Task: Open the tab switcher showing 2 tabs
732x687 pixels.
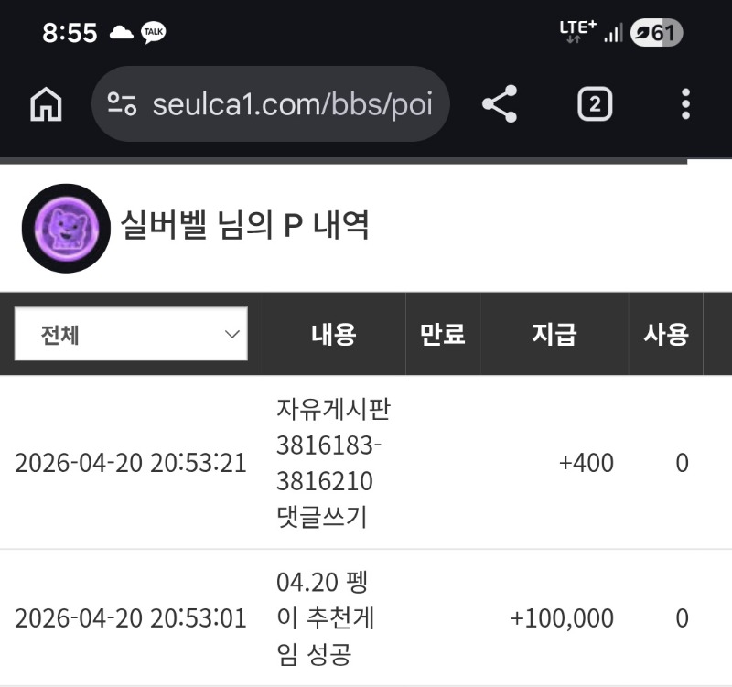Action: pos(594,104)
